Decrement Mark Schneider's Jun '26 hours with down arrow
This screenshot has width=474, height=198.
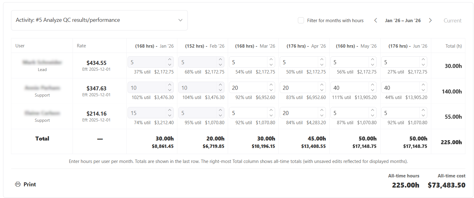tap(424, 64)
